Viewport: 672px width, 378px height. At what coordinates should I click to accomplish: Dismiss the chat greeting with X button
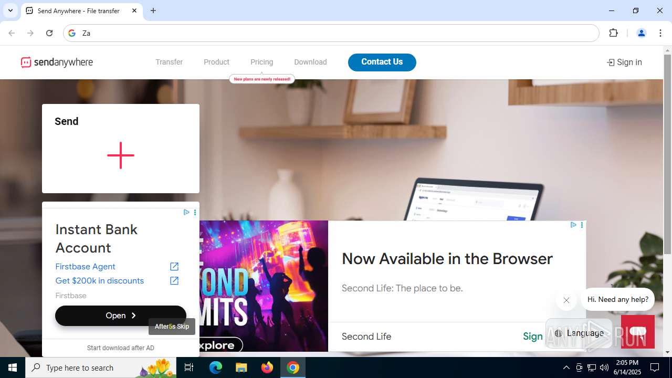(x=566, y=300)
